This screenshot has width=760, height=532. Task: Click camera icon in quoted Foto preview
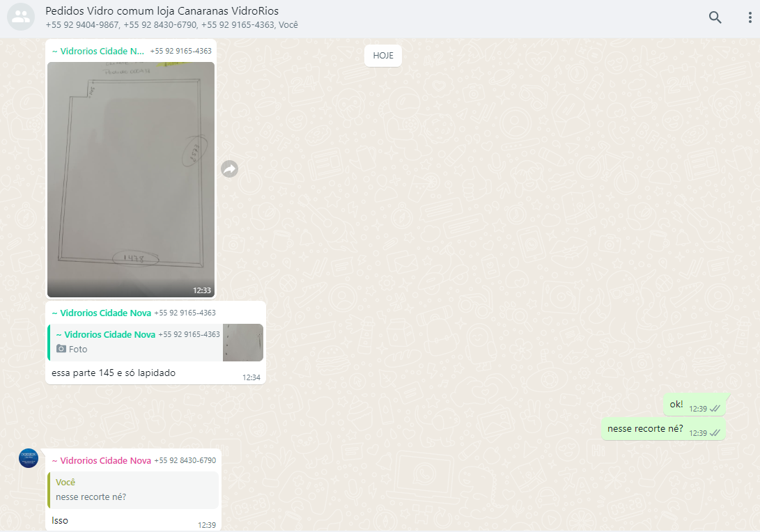(x=61, y=349)
